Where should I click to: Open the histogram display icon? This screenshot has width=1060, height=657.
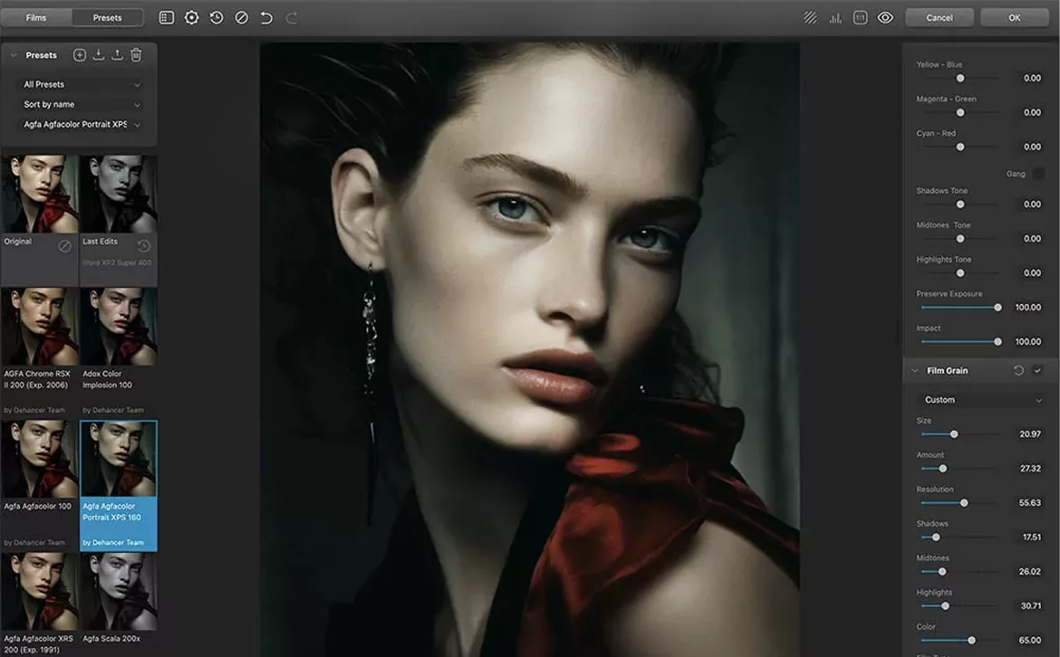(834, 16)
